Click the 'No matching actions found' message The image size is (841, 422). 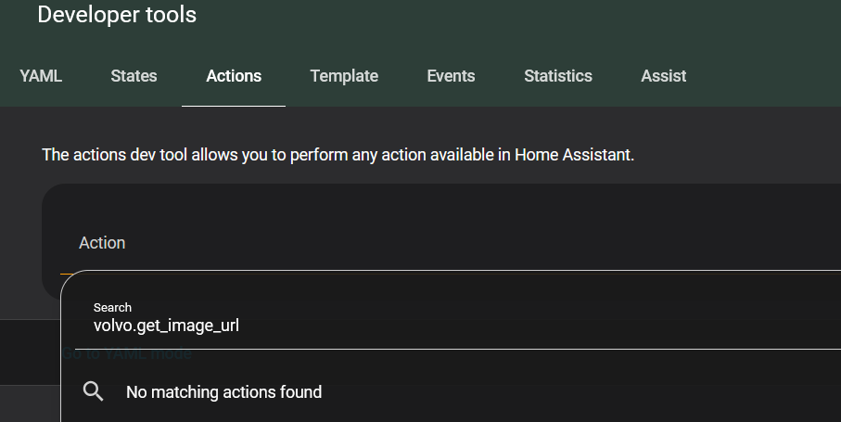point(223,392)
